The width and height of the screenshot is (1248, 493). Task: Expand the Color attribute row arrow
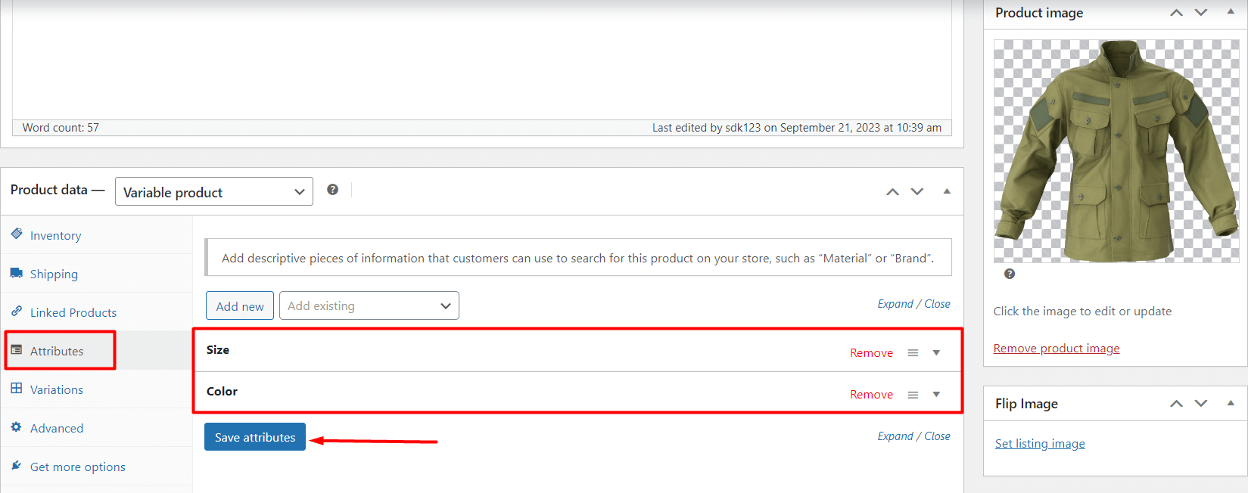click(x=936, y=395)
